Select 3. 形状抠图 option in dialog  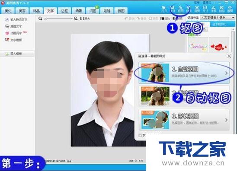184,120
